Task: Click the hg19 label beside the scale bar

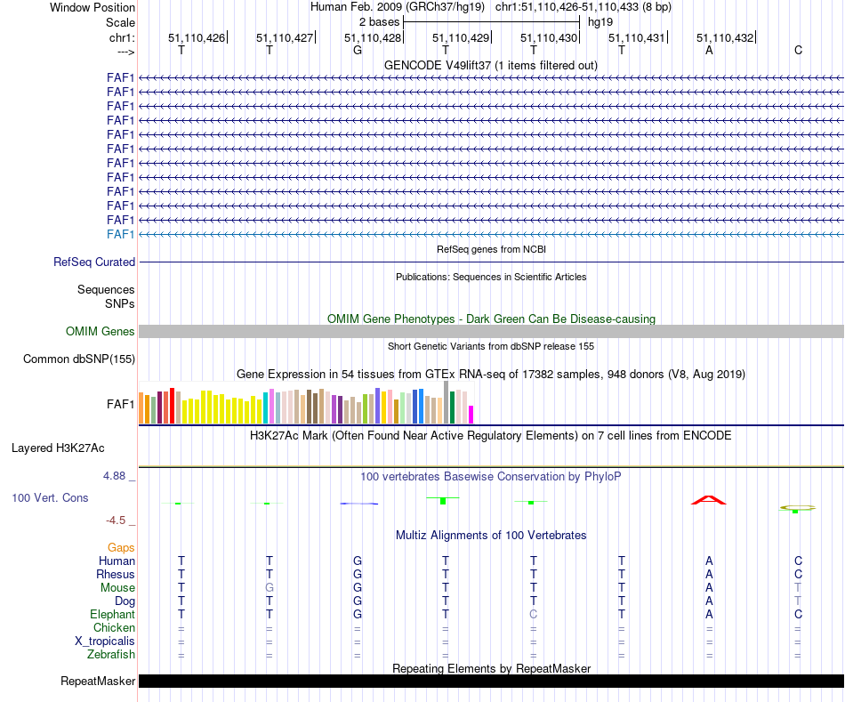Action: point(600,22)
